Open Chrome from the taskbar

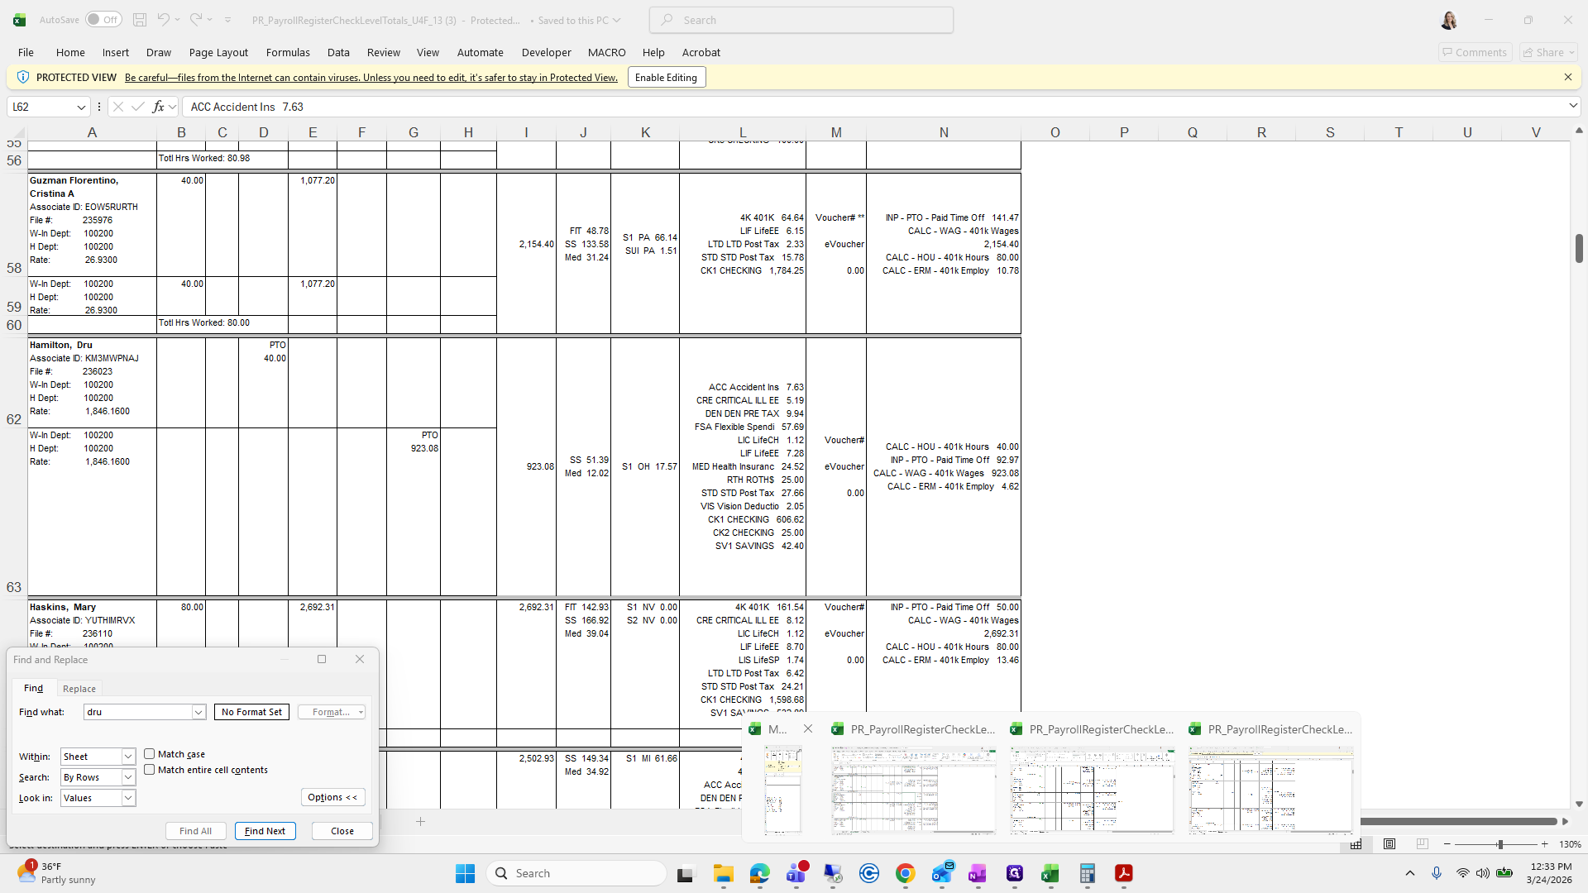(x=905, y=873)
